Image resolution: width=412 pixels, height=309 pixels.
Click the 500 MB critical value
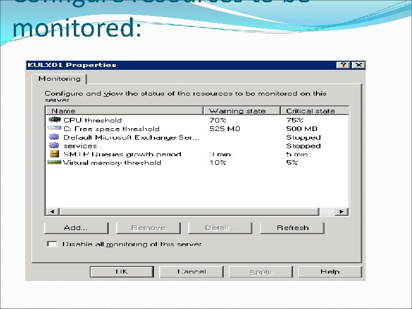pos(302,129)
